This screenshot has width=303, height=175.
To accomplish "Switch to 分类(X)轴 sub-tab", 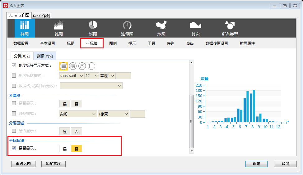I will click(22, 56).
